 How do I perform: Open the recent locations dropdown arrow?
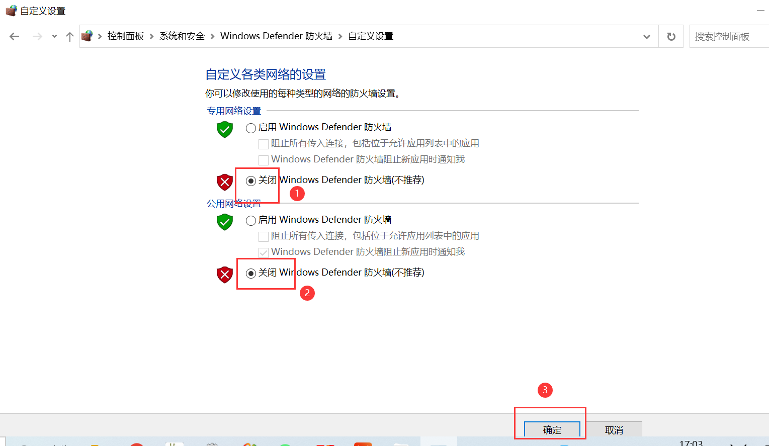point(54,36)
